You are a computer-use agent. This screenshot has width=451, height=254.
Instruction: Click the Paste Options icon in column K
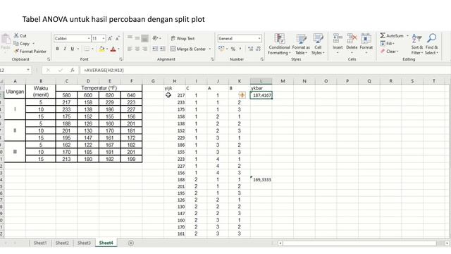coord(242,95)
